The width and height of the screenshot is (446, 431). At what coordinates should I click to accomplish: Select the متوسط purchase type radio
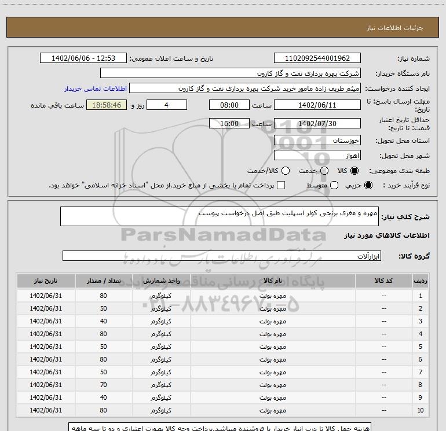pyautogui.click(x=334, y=185)
